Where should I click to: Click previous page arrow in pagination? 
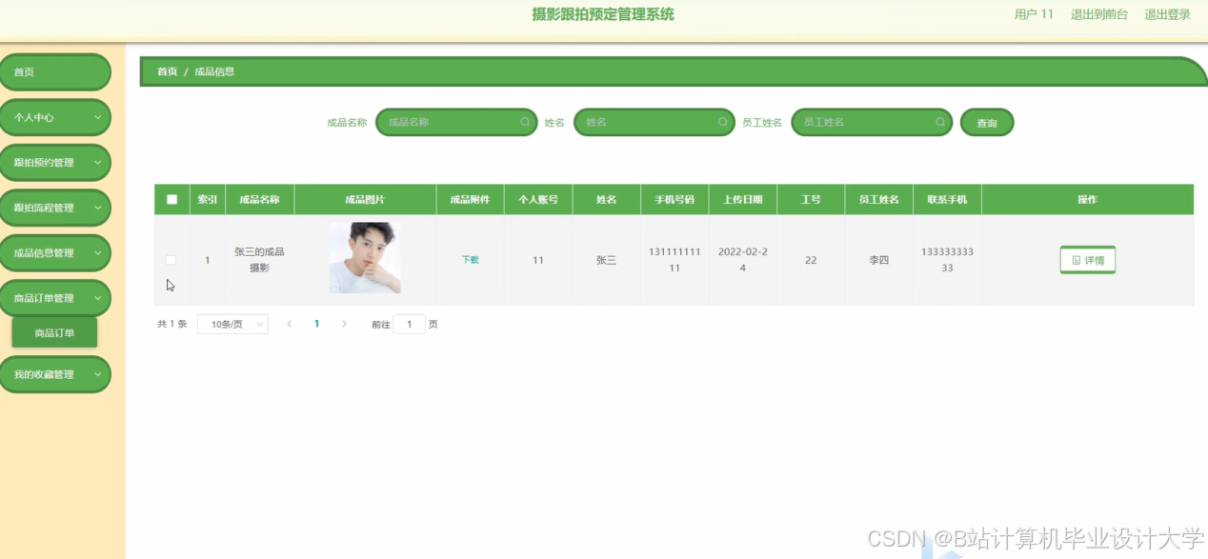coord(289,324)
